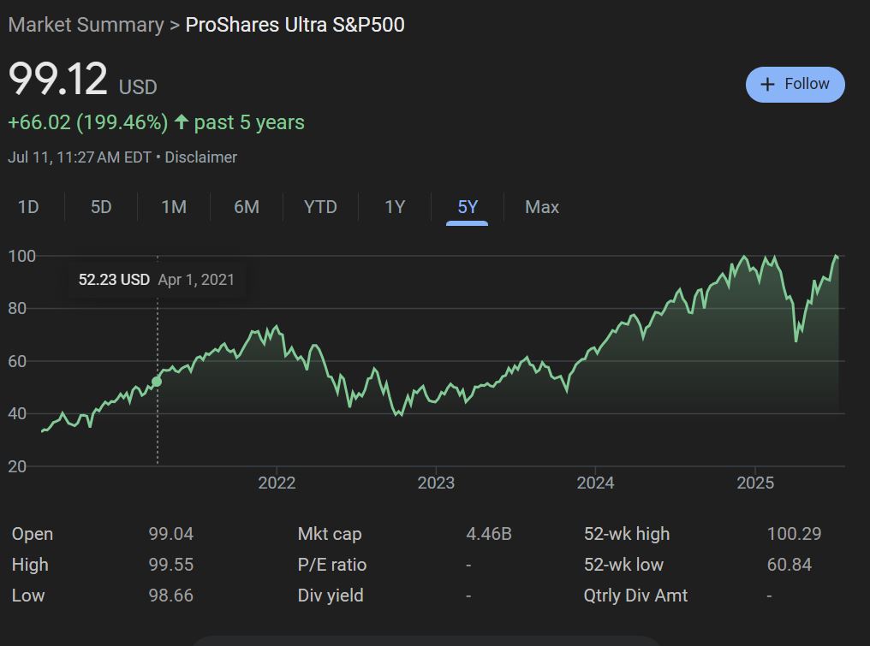Click the 2023 axis label

pyautogui.click(x=436, y=483)
